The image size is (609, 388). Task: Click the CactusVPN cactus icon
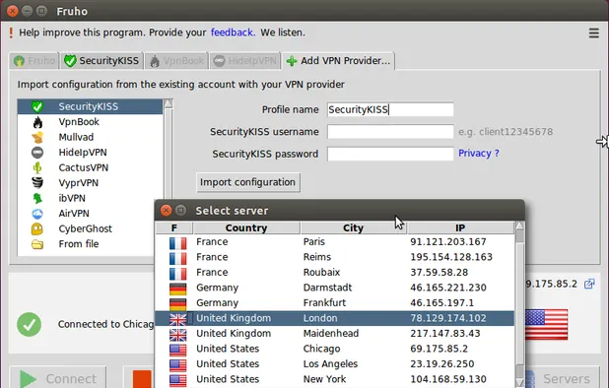click(37, 167)
